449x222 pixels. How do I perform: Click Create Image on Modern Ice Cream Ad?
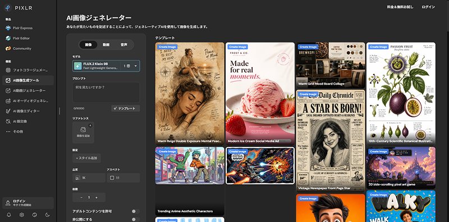tap(237, 47)
